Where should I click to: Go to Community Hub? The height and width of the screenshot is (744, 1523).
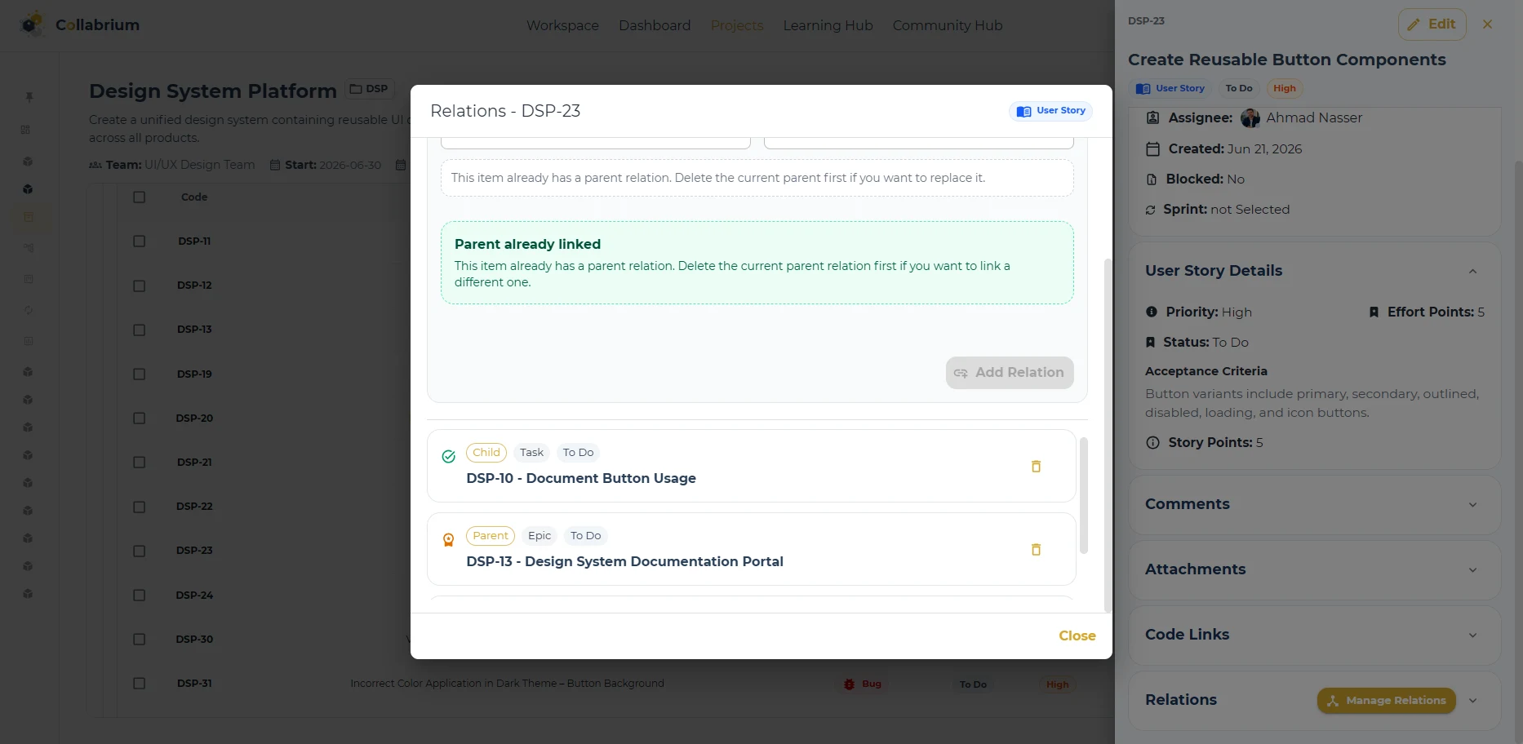[947, 25]
